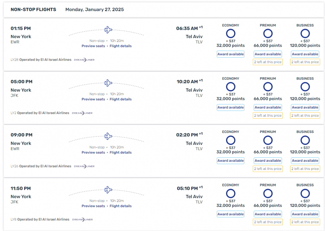This screenshot has height=231, width=325.
Task: Click the Dreamliner logo next to LY26
Action: pyautogui.click(x=84, y=166)
